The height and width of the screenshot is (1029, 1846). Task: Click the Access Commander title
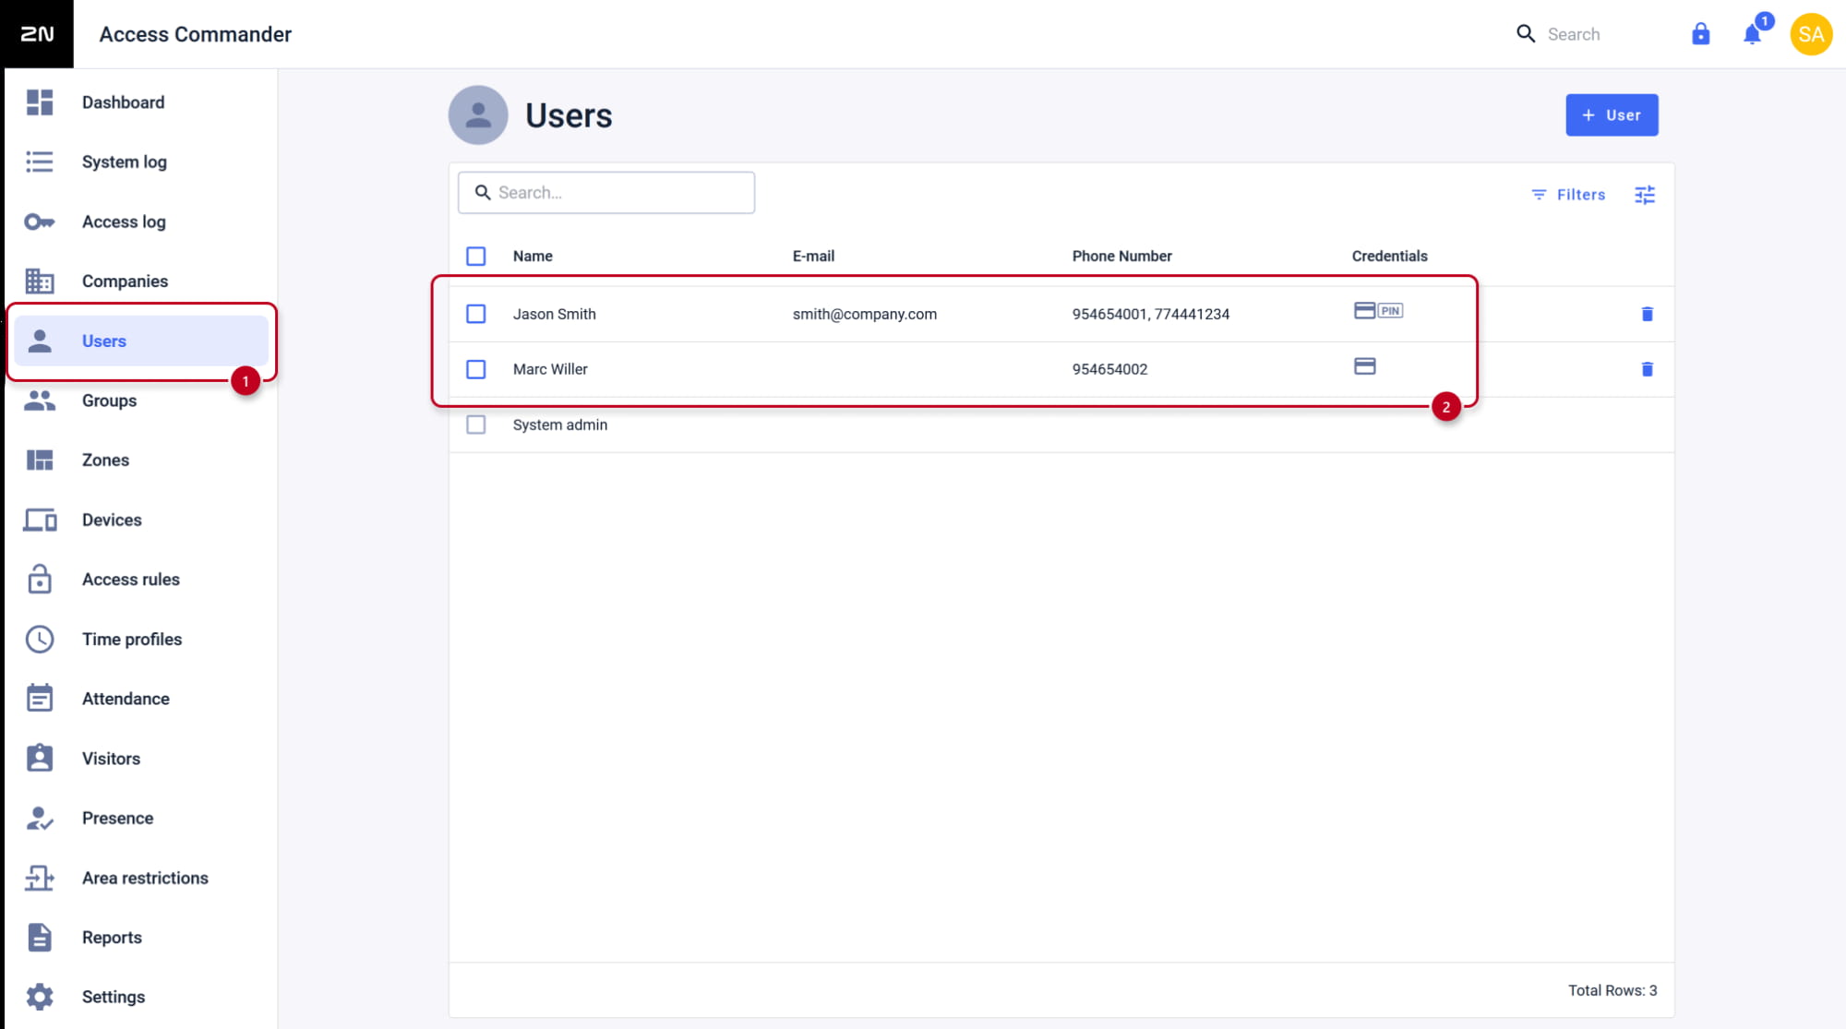pos(195,34)
